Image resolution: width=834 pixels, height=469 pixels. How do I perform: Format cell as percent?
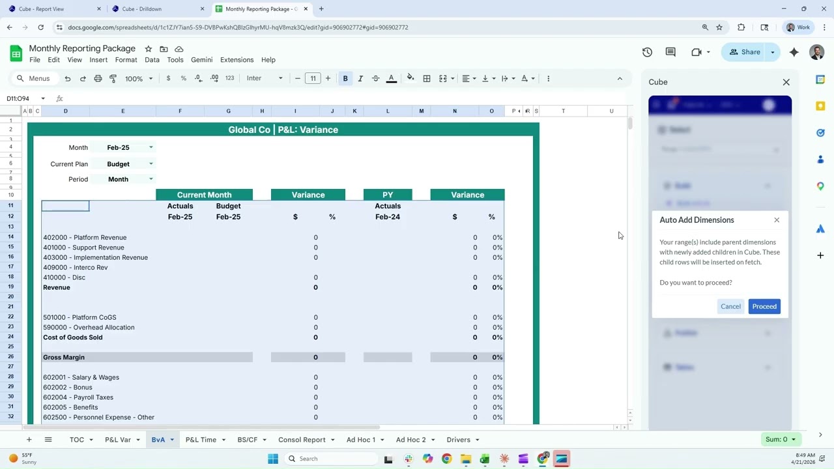[184, 78]
